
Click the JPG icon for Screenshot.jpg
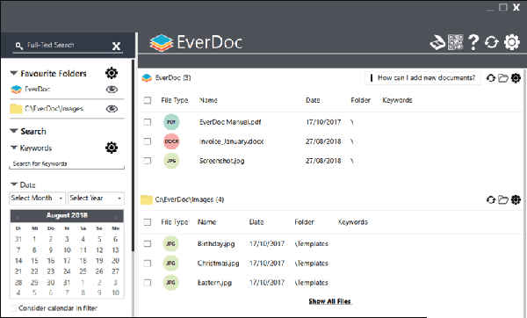point(171,161)
